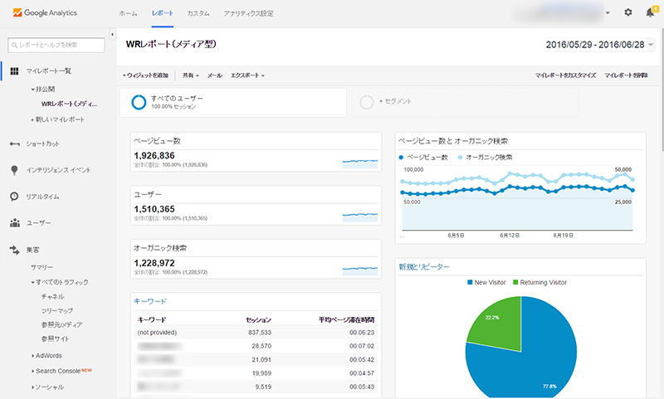Image resolution: width=664 pixels, height=399 pixels.
Task: Collapse the すべてのトラフィック tree node
Action: coord(32,282)
